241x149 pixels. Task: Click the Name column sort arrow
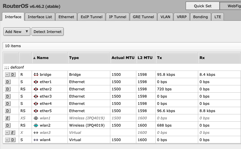[x=35, y=58]
